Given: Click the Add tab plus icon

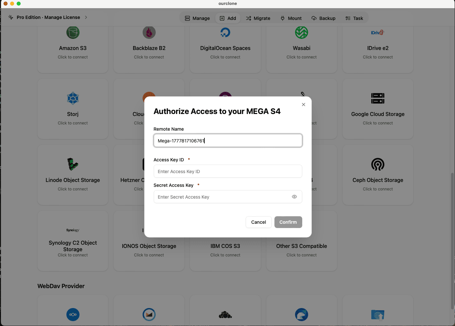Looking at the screenshot, I should click(x=222, y=18).
